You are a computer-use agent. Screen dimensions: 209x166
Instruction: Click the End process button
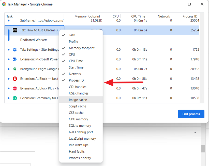point(191,114)
